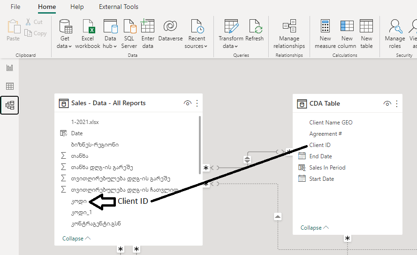417x255 pixels.
Task: Select the კოდი_1 field
Action: pyautogui.click(x=81, y=212)
